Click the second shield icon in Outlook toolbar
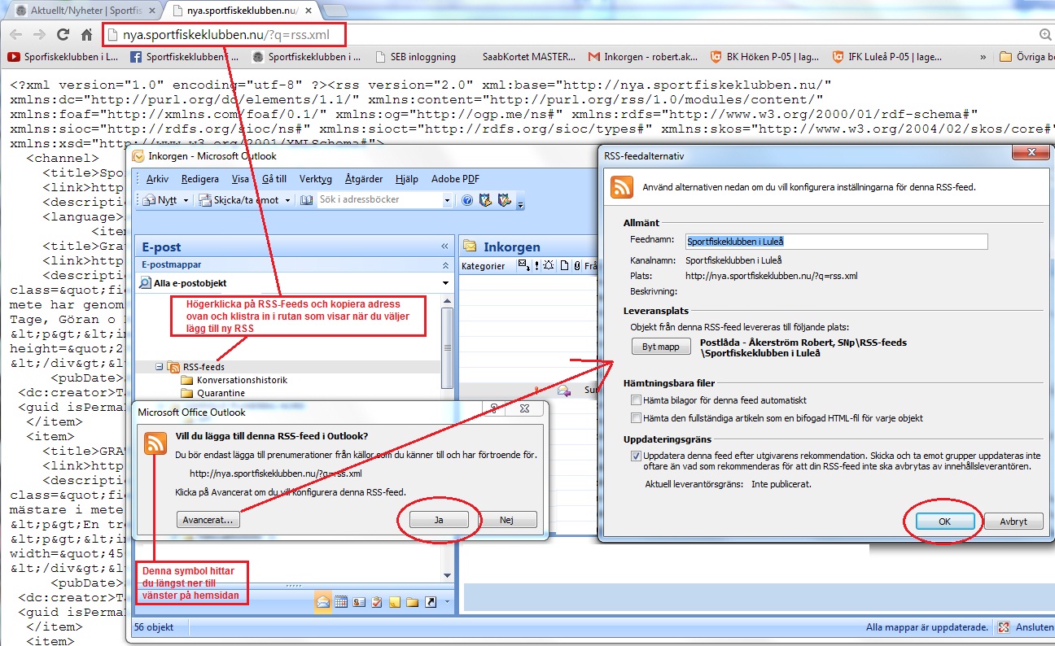The width and height of the screenshot is (1055, 646). pos(505,200)
